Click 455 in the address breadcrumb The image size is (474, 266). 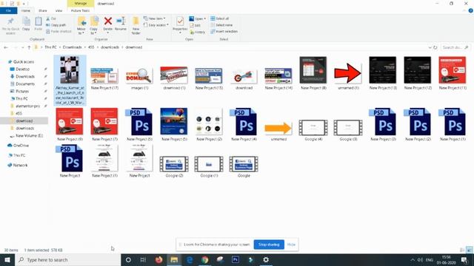point(91,47)
